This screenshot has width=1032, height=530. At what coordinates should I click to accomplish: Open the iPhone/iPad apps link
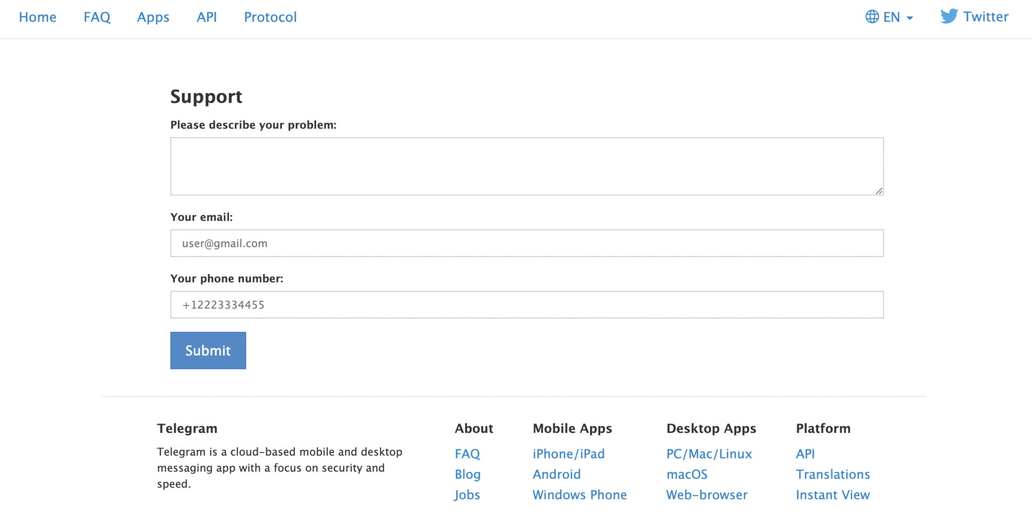coord(568,453)
